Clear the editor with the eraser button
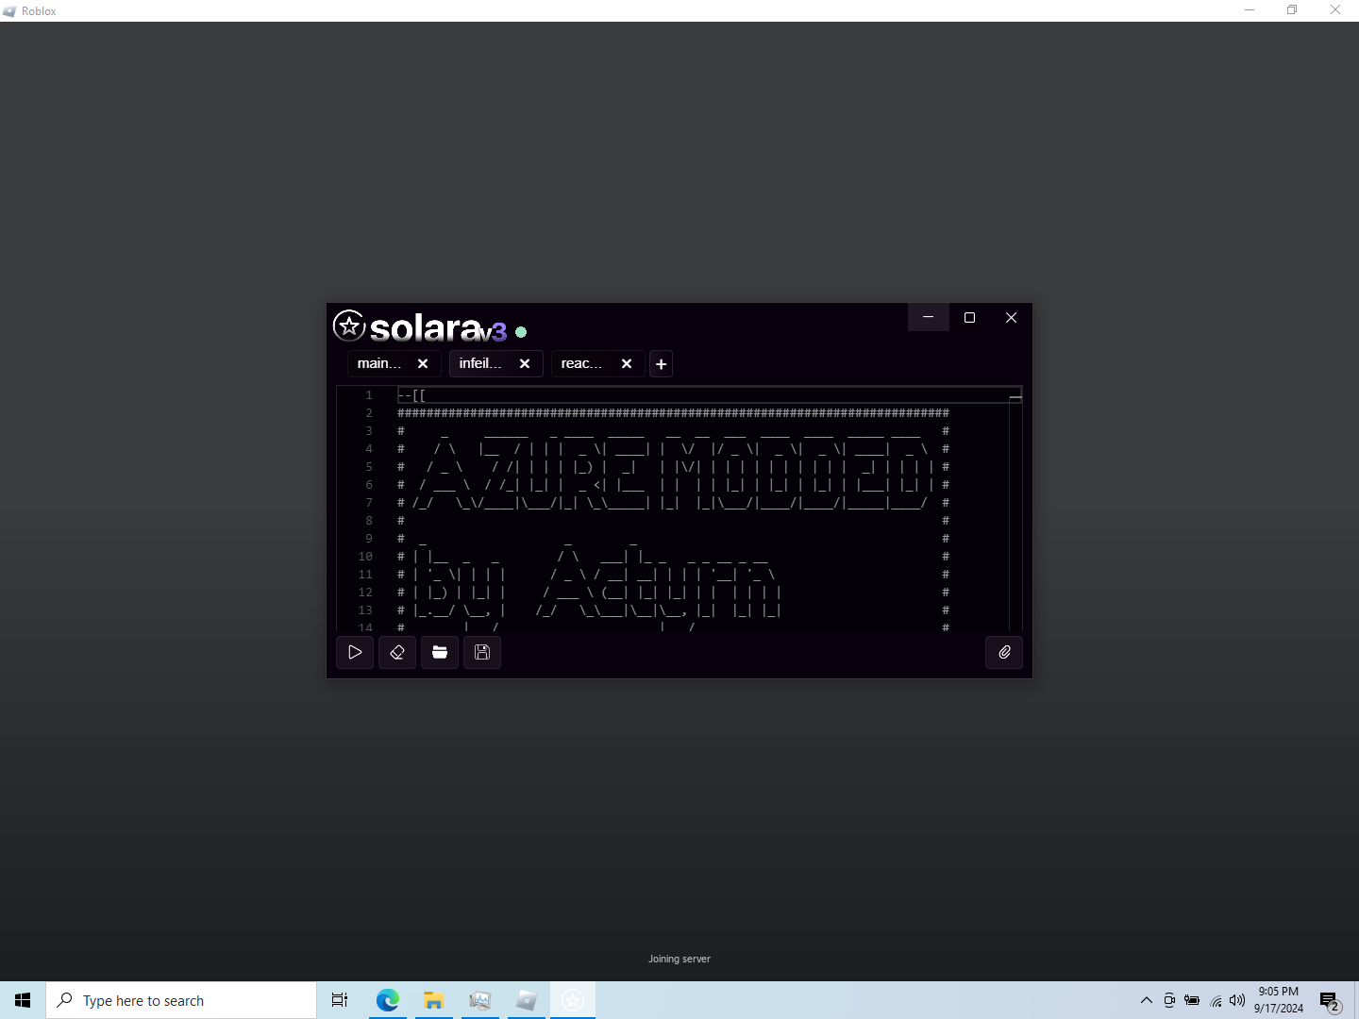Image resolution: width=1359 pixels, height=1019 pixels. pyautogui.click(x=397, y=652)
